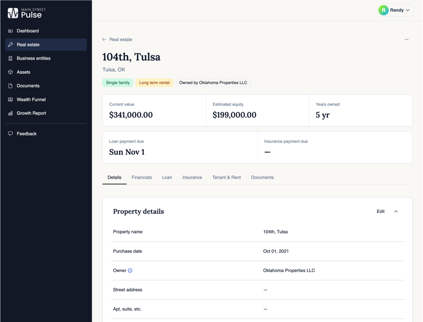Open Dashboard from the sidebar
The width and height of the screenshot is (423, 322).
tap(46, 31)
